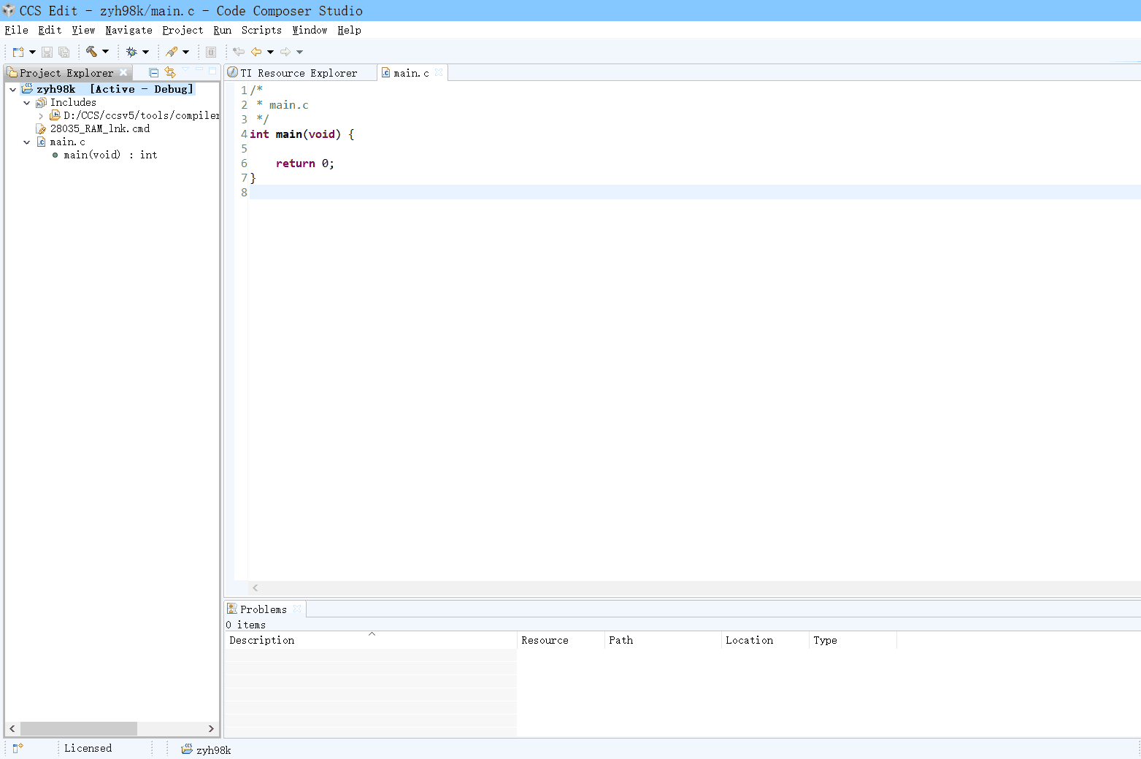Close the Problems view tab

(x=297, y=609)
